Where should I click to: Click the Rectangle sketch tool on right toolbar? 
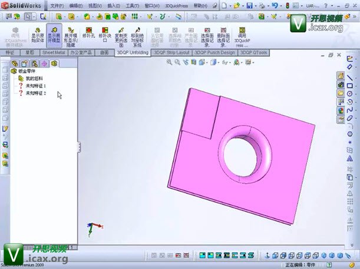pos(349,86)
